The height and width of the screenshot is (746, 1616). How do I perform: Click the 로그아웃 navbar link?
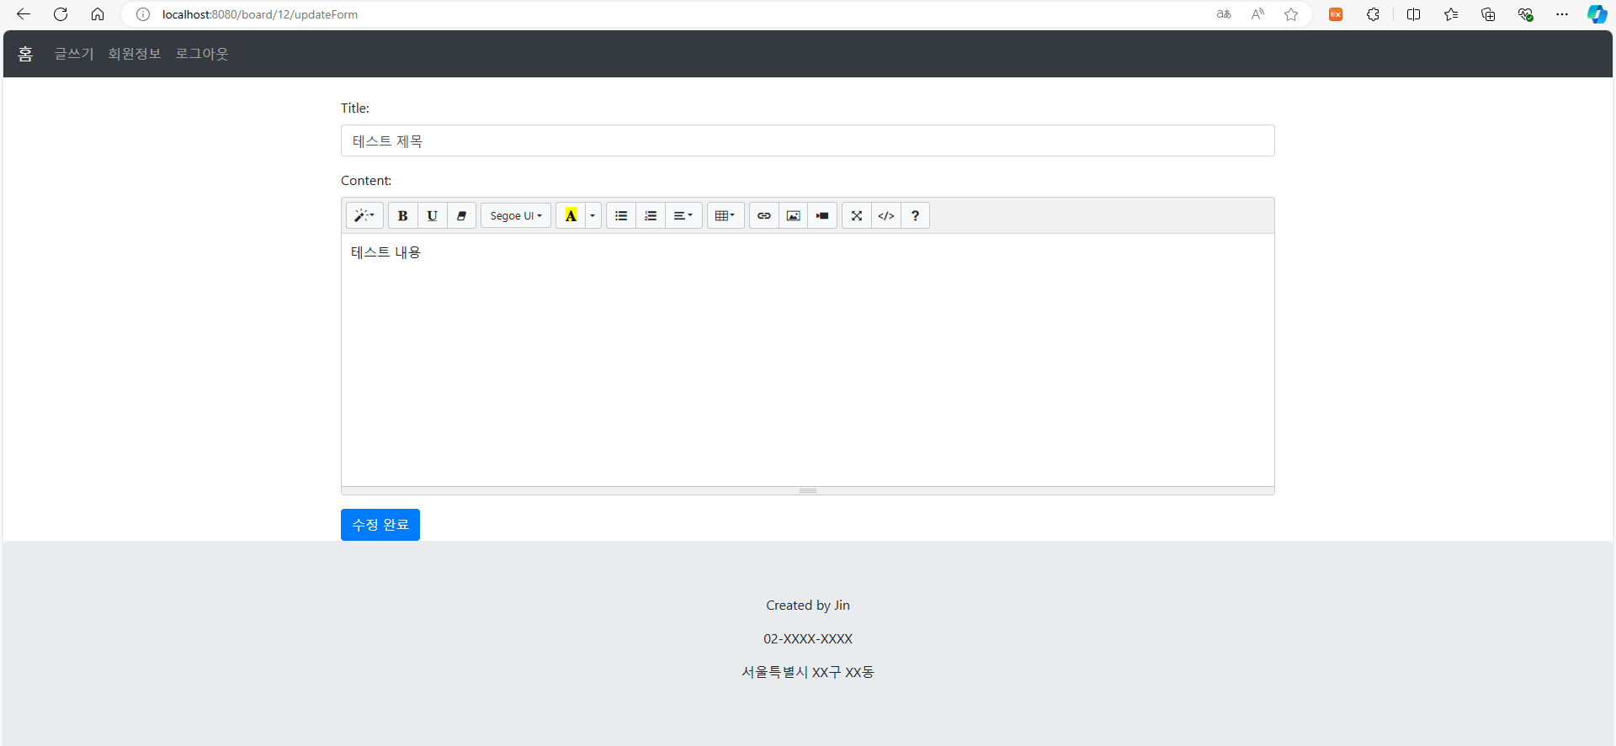tap(202, 54)
